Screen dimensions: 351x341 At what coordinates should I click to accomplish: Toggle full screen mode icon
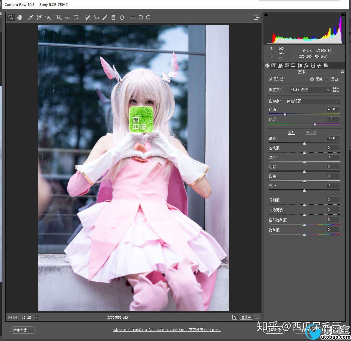click(256, 17)
